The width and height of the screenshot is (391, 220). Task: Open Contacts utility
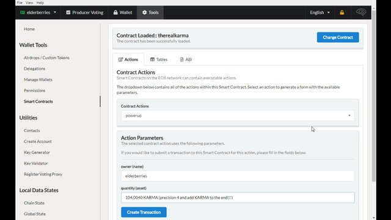(x=32, y=130)
